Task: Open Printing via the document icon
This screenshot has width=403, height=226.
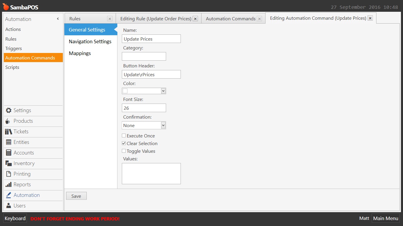Action: pos(9,174)
